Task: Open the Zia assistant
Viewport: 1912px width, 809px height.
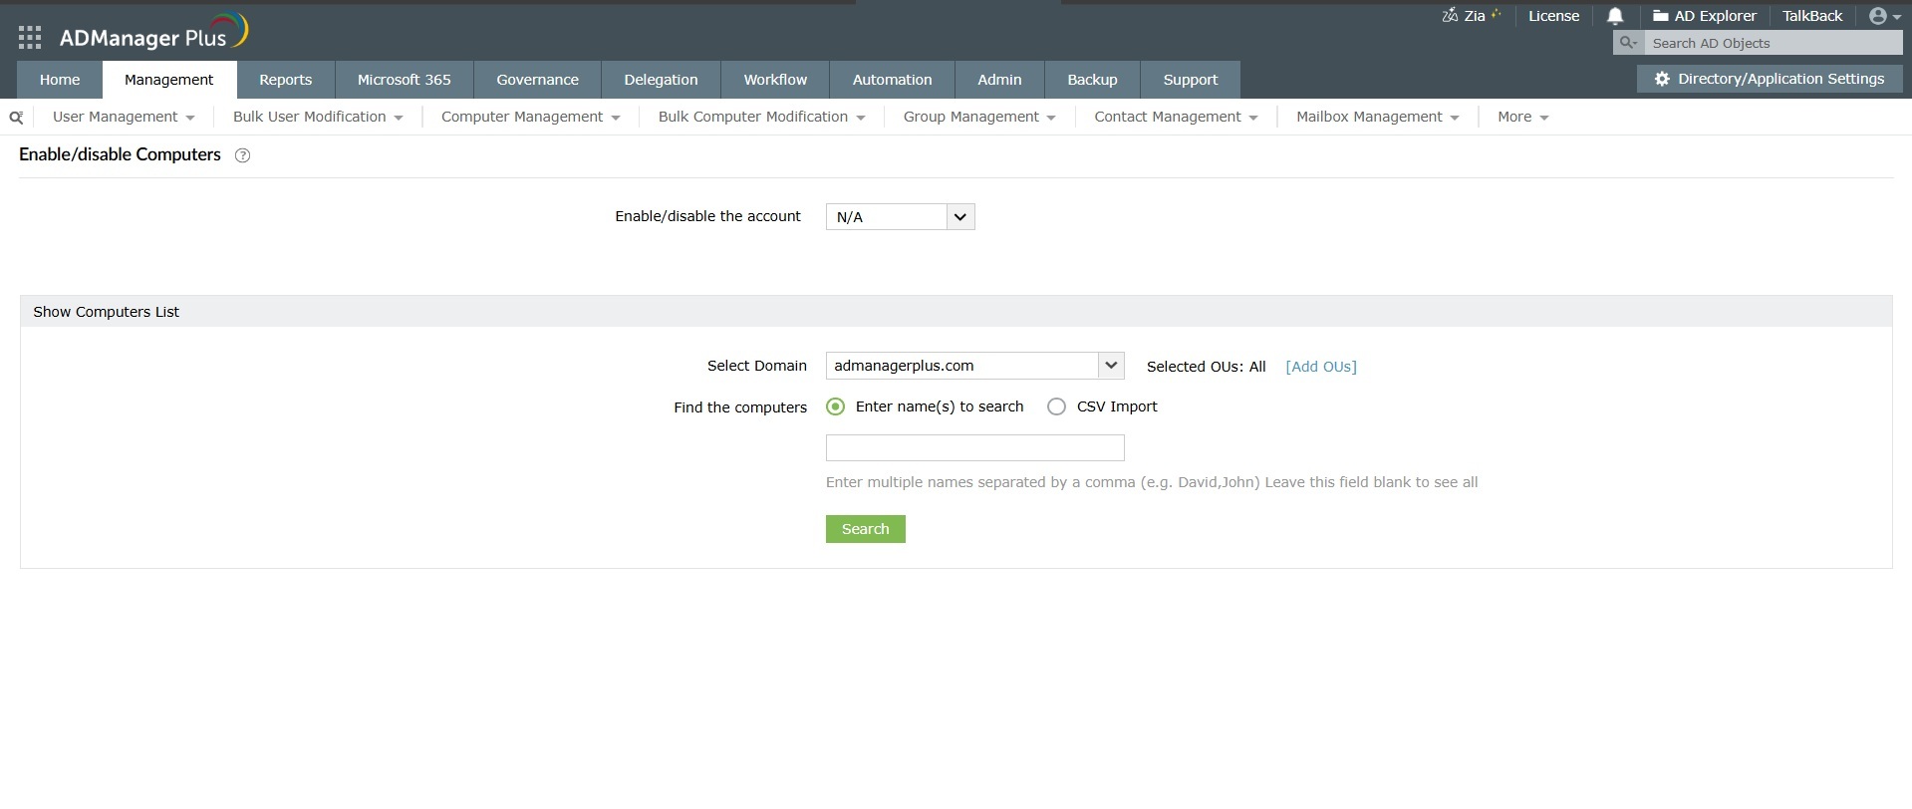Action: pyautogui.click(x=1472, y=16)
